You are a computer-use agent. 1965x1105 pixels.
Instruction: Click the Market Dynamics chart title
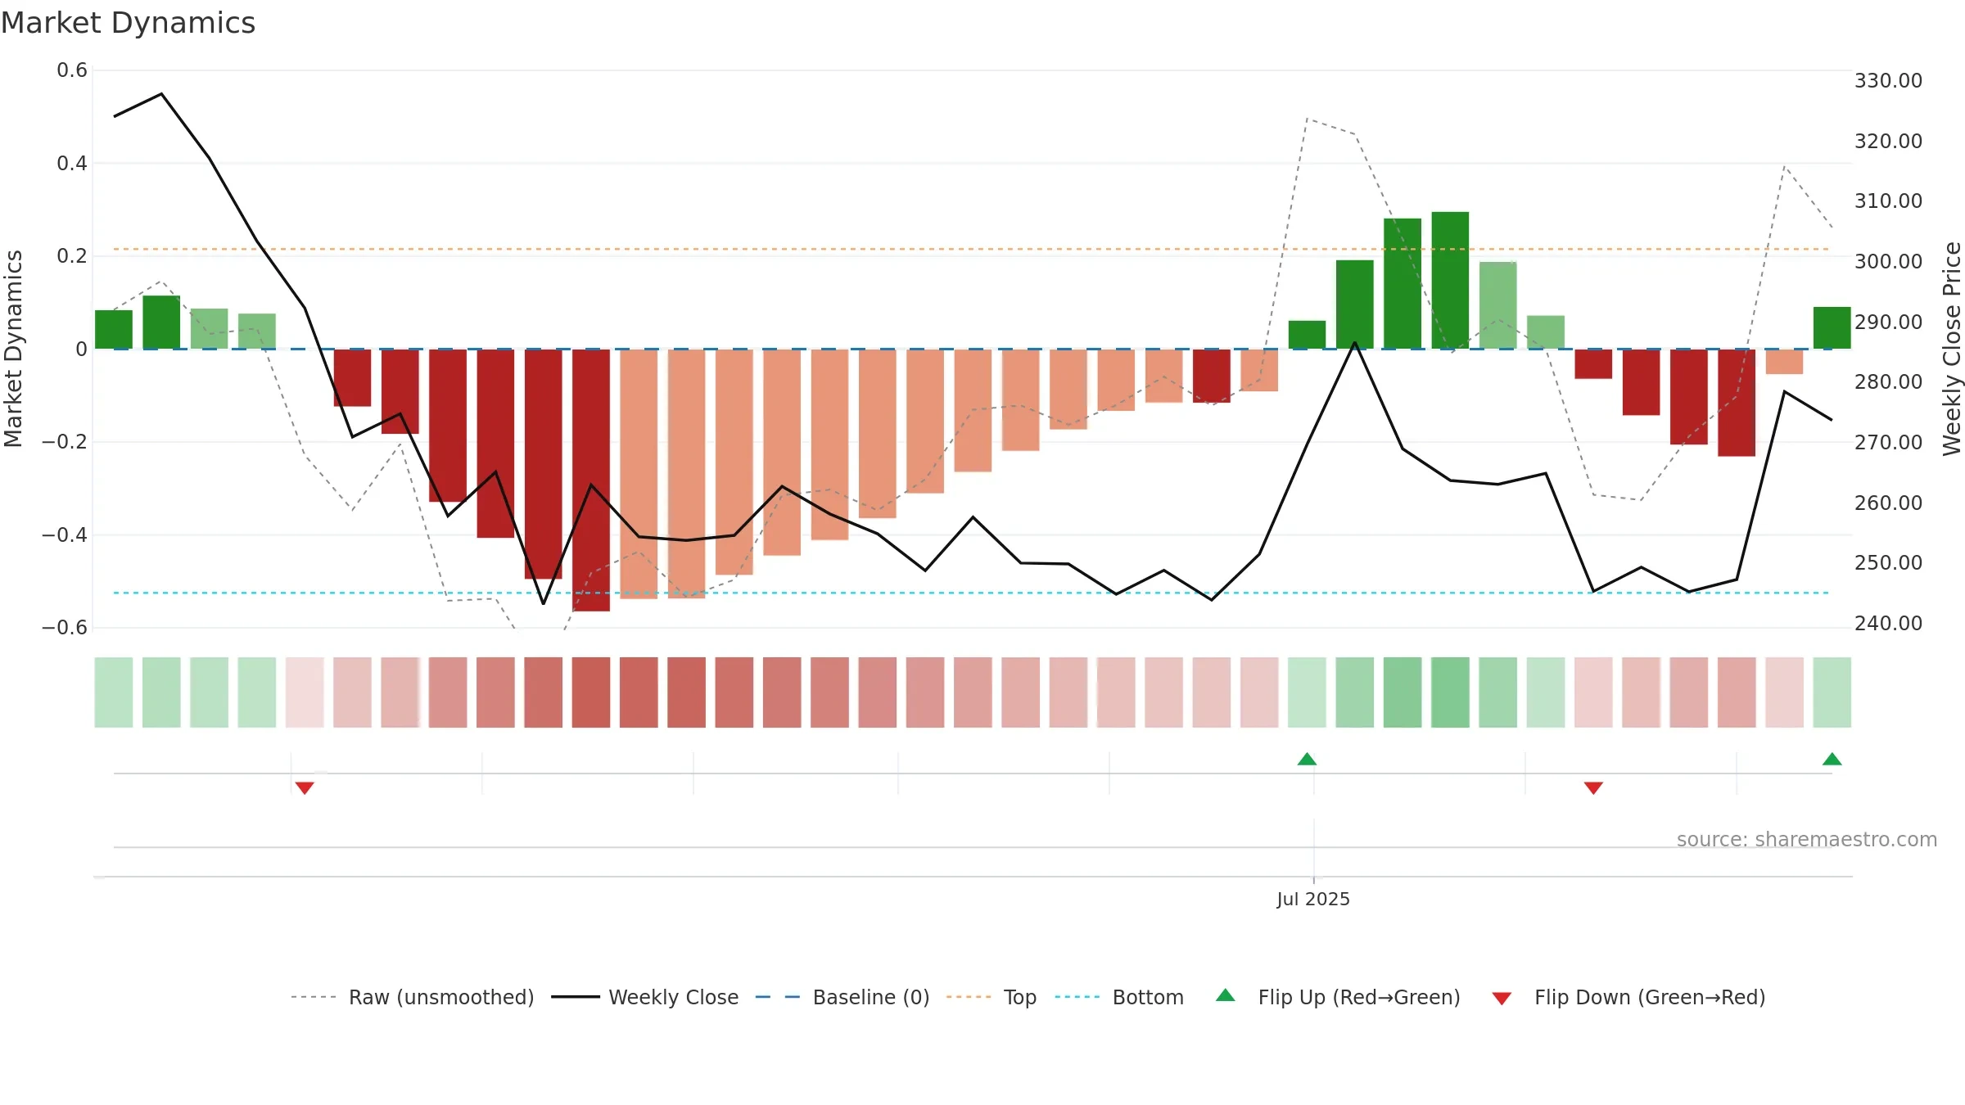(x=128, y=23)
